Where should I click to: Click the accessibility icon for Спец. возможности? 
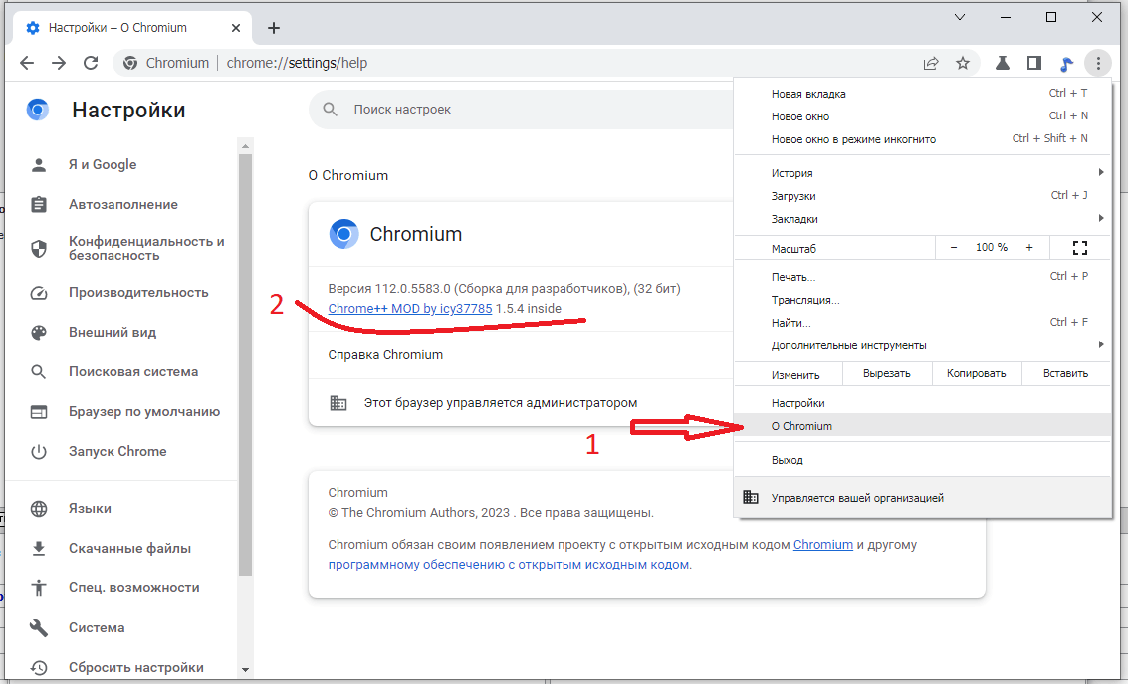tap(39, 588)
